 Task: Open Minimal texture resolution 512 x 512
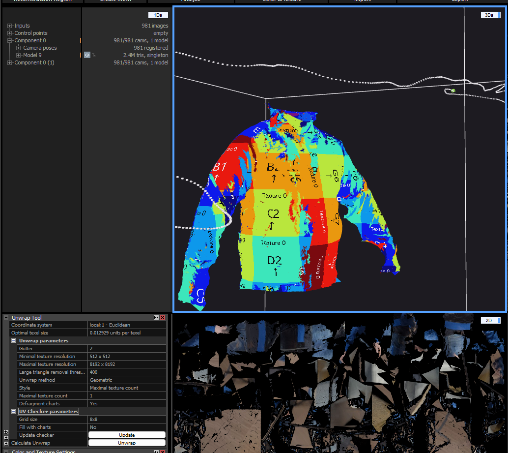click(127, 356)
